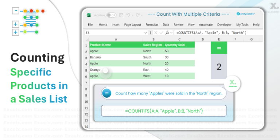Select the quantity cell showing 30
Image resolution: width=280 pixels, height=140 pixels.
pyautogui.click(x=179, y=57)
